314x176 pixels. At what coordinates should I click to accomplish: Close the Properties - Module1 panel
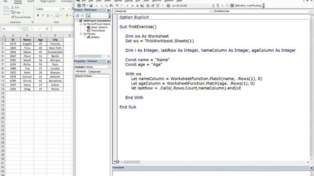(108, 62)
